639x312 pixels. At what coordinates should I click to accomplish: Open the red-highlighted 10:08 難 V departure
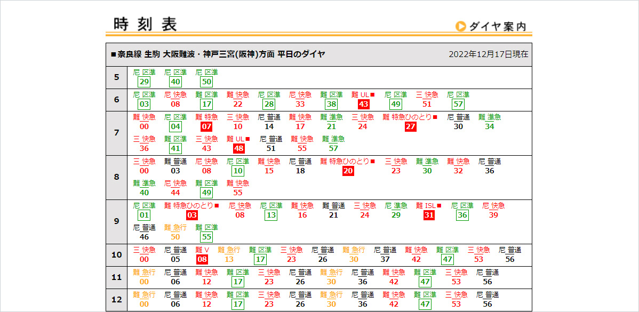[x=202, y=259]
